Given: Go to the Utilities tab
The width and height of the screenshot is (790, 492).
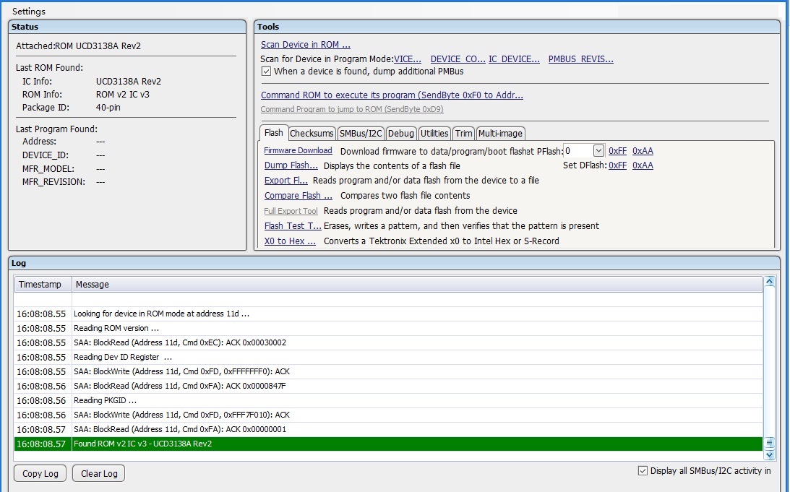Looking at the screenshot, I should tap(434, 134).
